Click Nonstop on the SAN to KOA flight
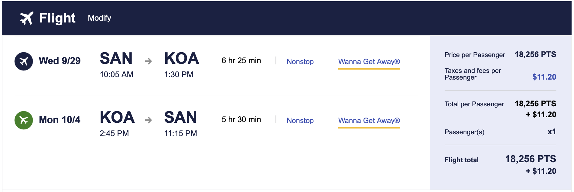 point(300,61)
